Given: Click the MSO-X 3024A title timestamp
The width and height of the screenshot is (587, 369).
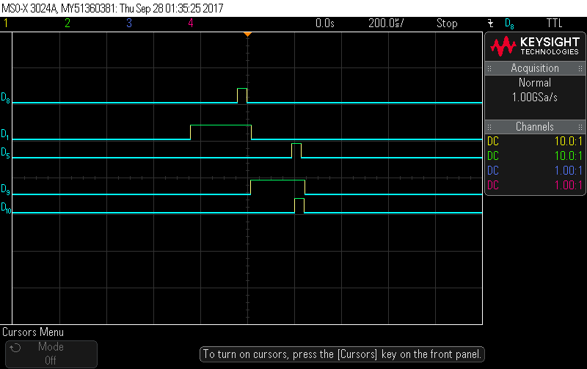Looking at the screenshot, I should point(112,8).
